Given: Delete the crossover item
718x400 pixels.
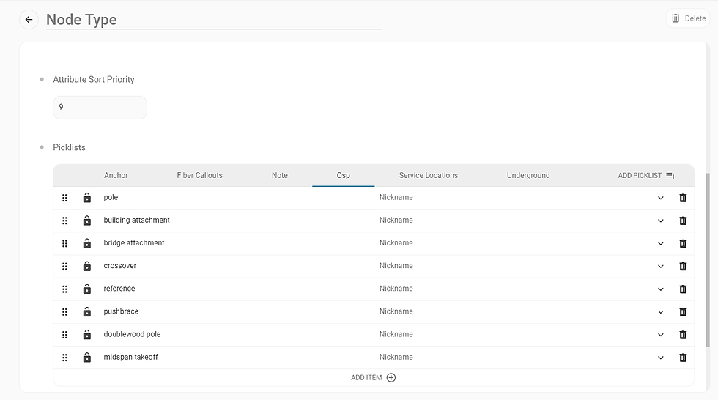Looking at the screenshot, I should (683, 267).
